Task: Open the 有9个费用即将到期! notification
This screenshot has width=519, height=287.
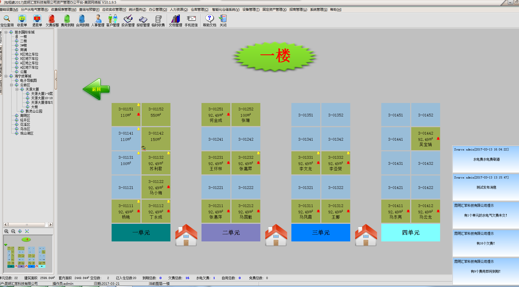Action: click(486, 271)
